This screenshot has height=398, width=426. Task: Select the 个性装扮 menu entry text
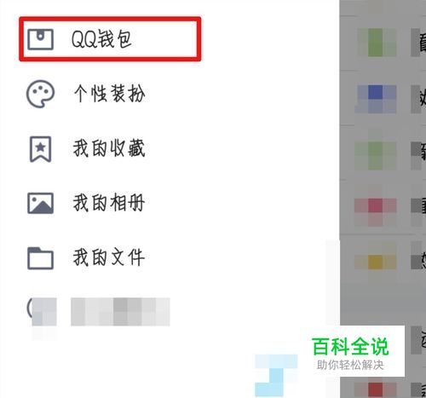(109, 94)
